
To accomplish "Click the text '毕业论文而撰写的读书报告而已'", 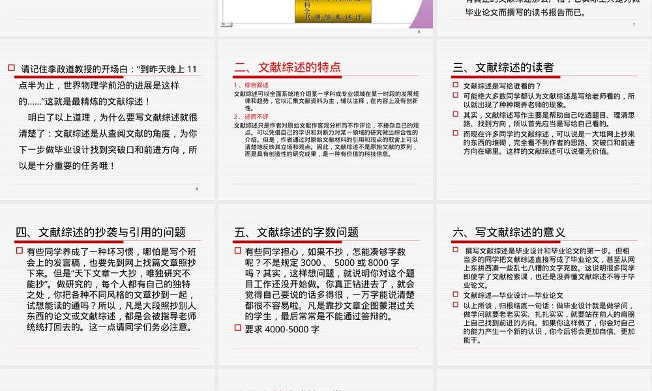I will [526, 12].
